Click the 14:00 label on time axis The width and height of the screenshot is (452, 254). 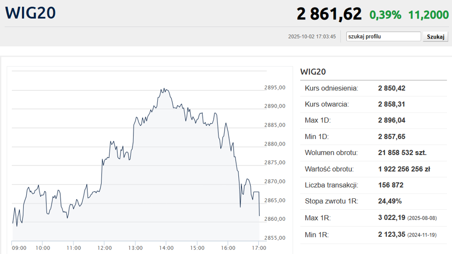(x=166, y=248)
